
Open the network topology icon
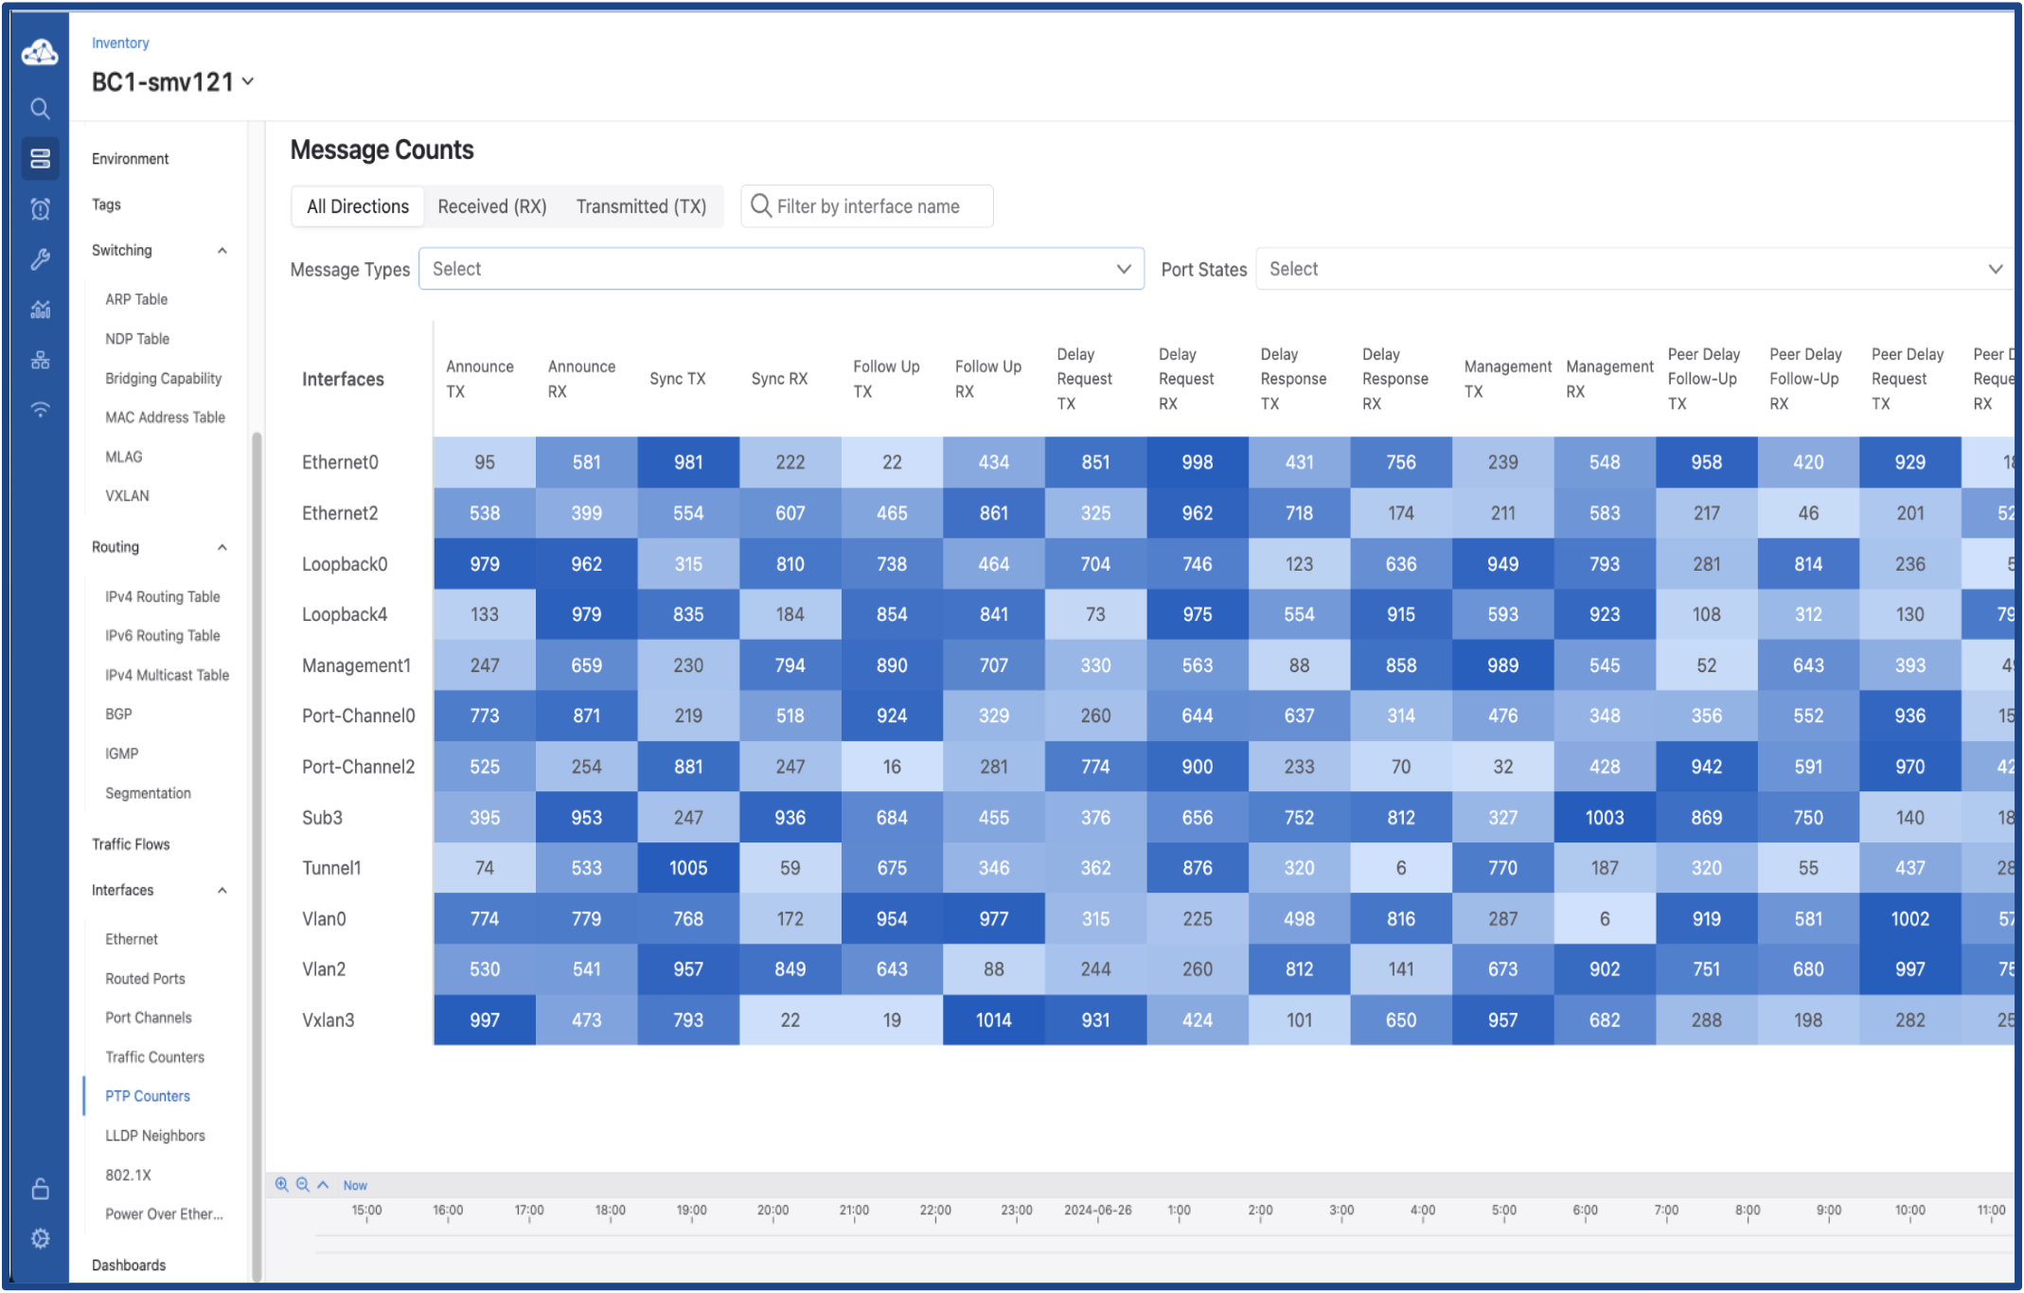click(40, 360)
